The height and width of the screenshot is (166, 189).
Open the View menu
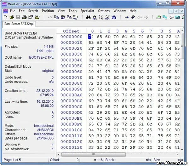tap(61, 11)
